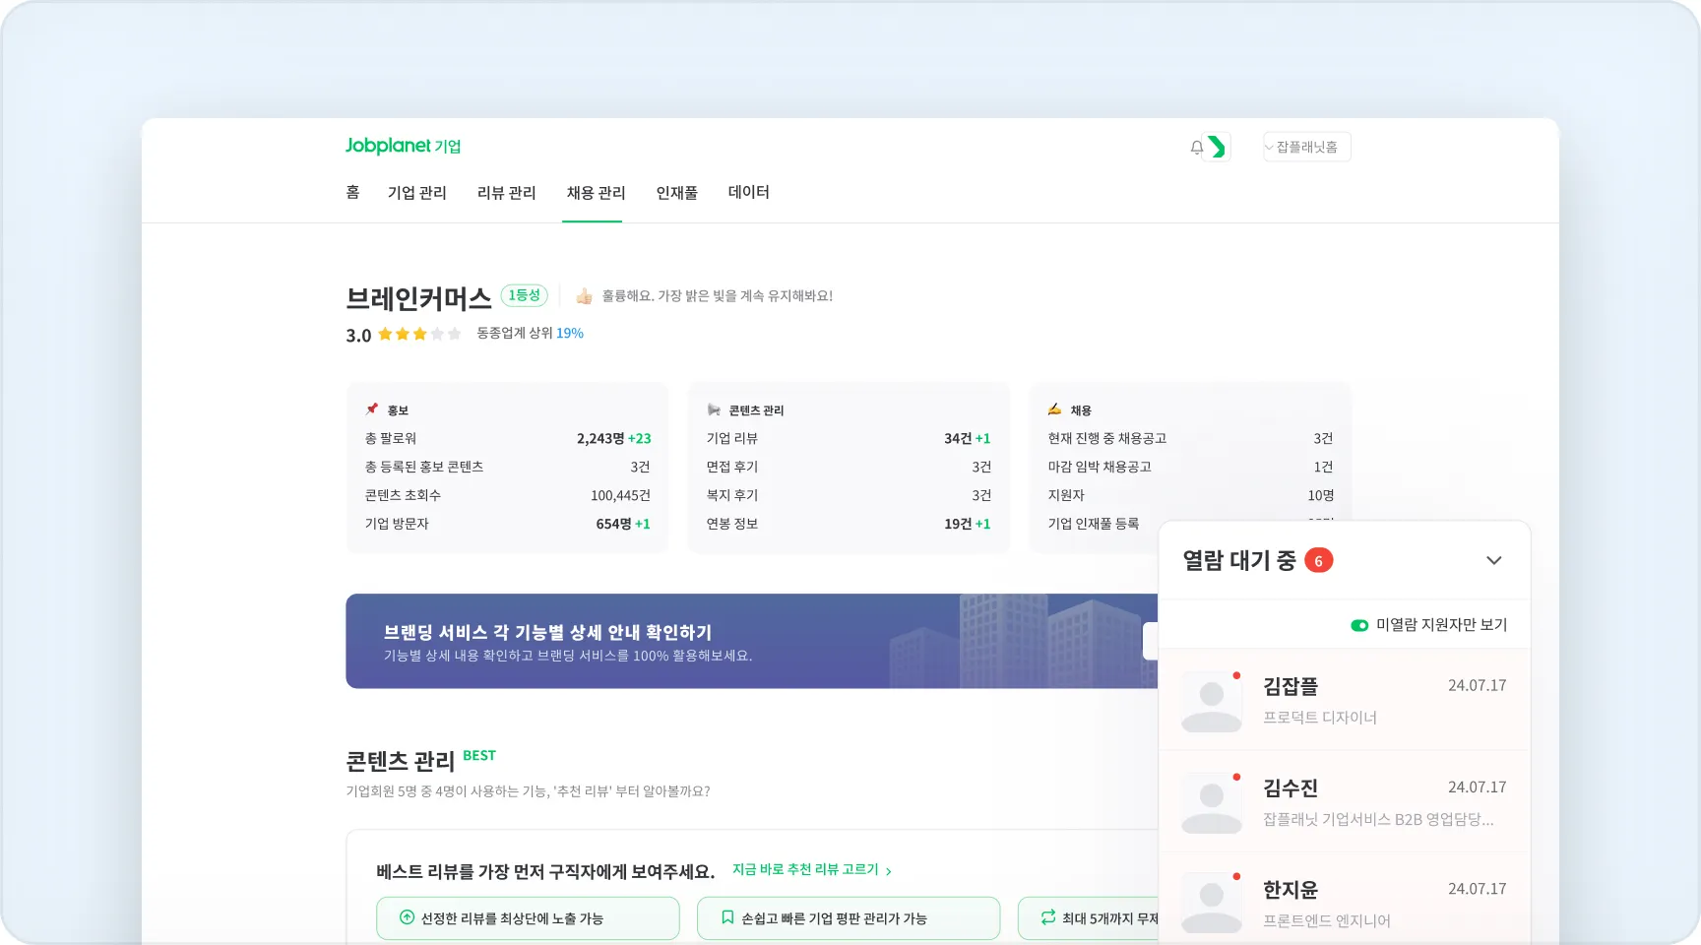Image resolution: width=1701 pixels, height=945 pixels.
Task: Open applicant 김잡플's row
Action: click(x=1345, y=700)
